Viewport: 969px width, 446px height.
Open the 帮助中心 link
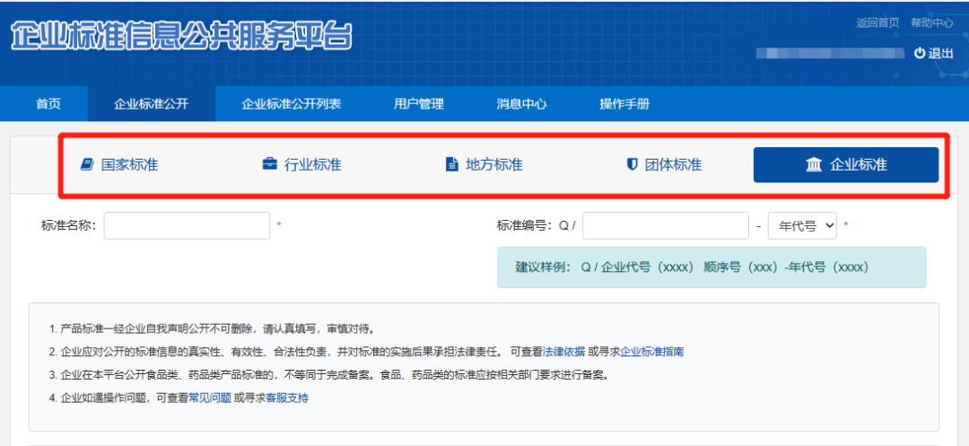click(932, 23)
